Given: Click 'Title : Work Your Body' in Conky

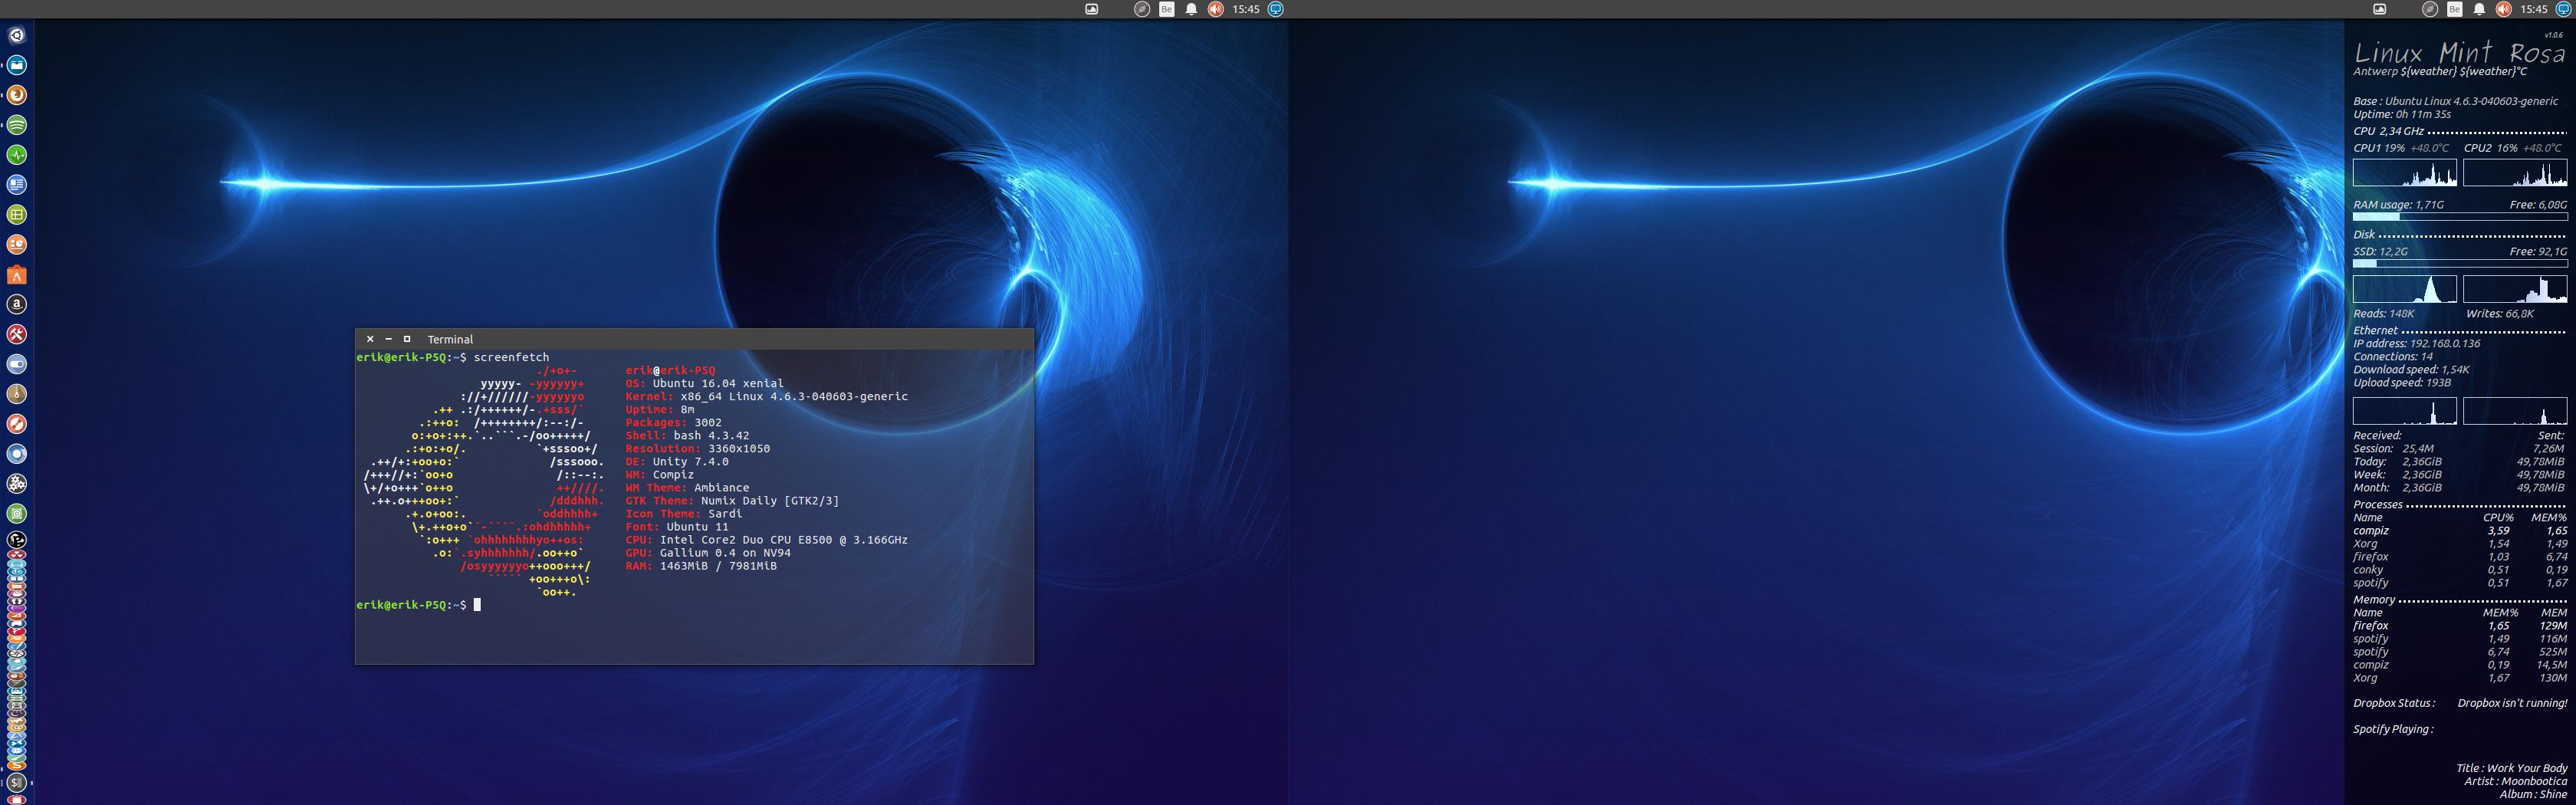Looking at the screenshot, I should click(x=2512, y=768).
